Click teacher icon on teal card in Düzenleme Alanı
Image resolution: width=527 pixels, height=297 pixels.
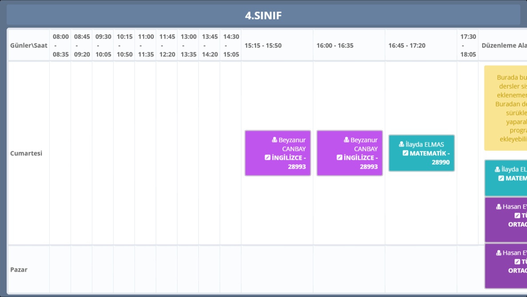497,169
